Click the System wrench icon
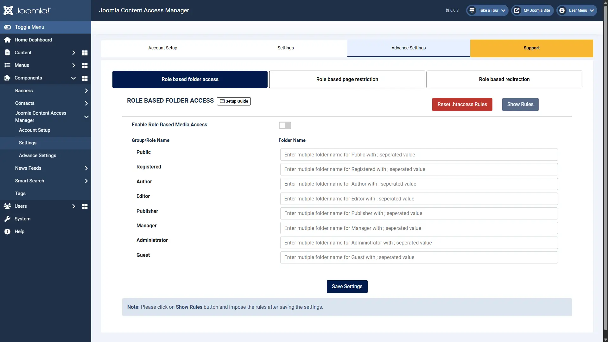This screenshot has height=342, width=608. [7, 219]
